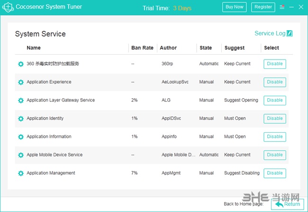Click Must Open in Application Identity row

pyautogui.click(x=235, y=119)
